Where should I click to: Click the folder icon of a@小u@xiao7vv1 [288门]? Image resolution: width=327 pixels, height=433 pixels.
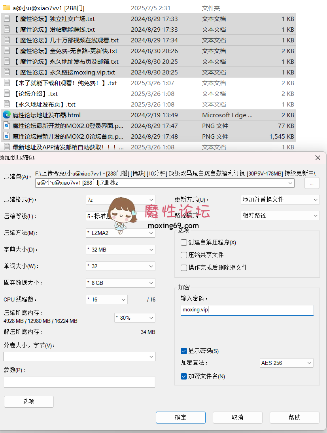click(6, 8)
